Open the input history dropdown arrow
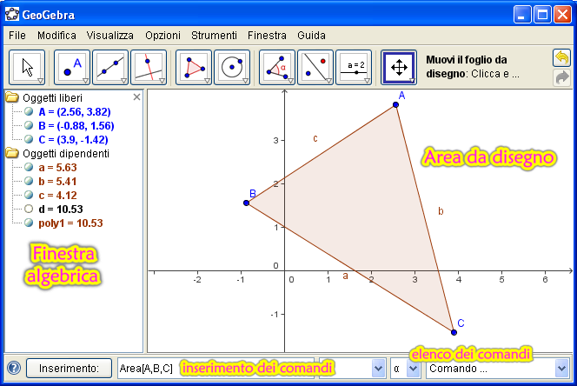Viewport: 577px width, 386px height. 379,369
